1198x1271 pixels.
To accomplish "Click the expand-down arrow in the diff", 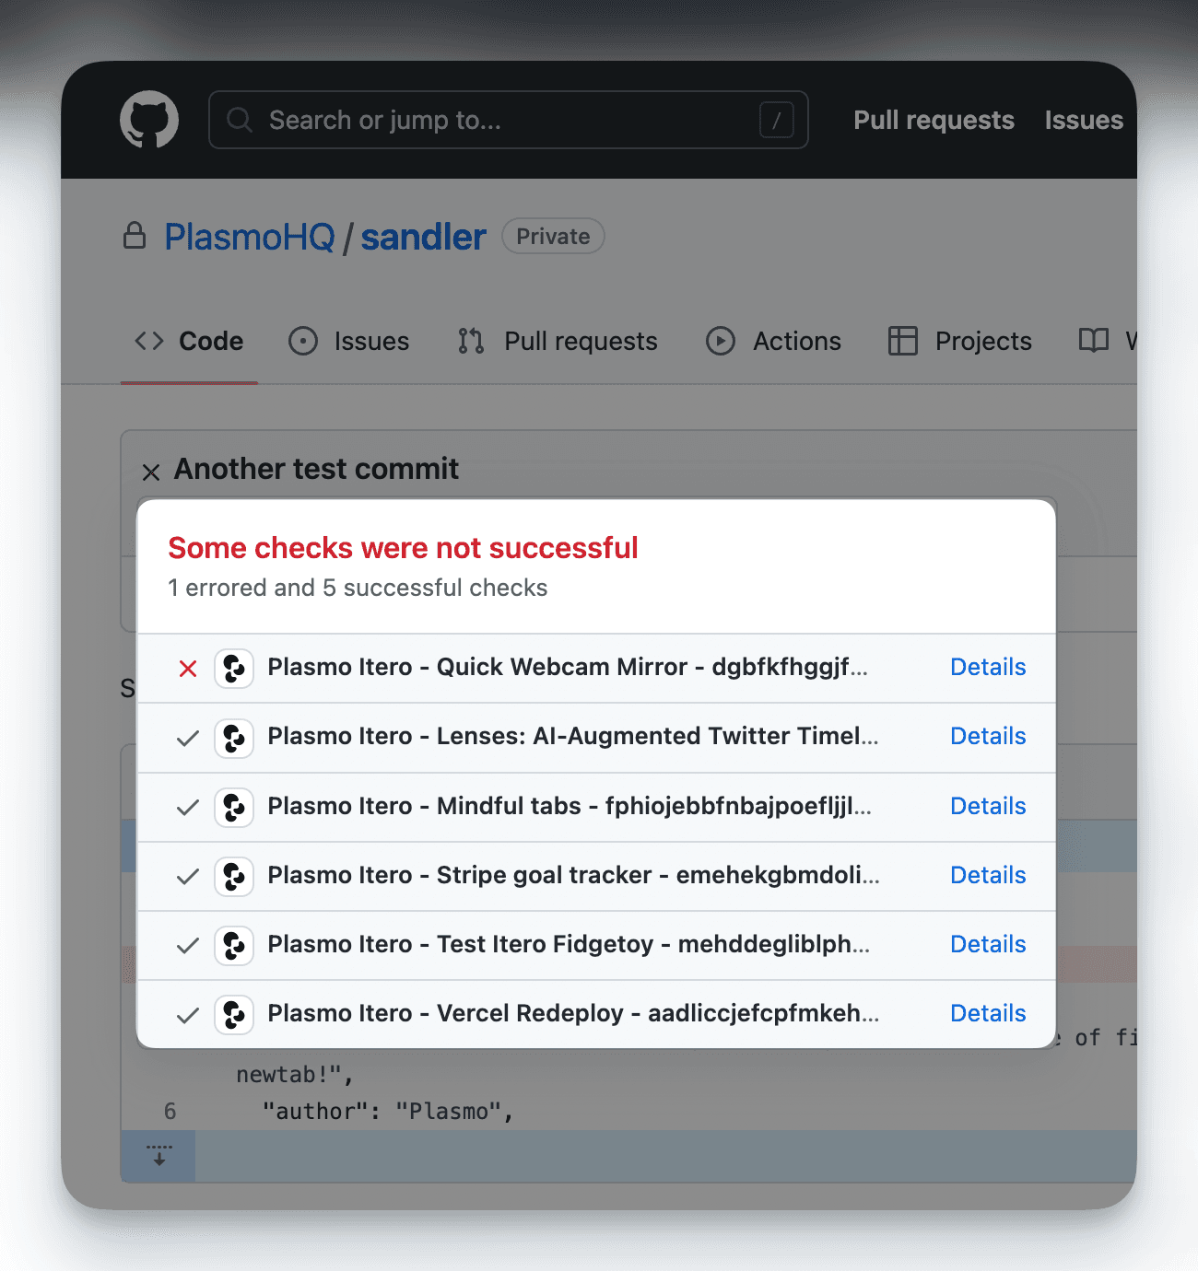I will (159, 1156).
